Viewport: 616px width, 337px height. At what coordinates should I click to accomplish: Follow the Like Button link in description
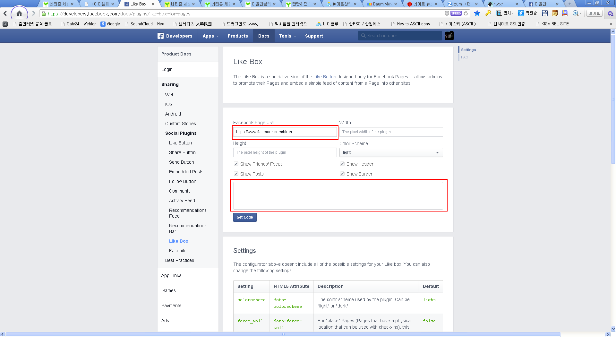tap(325, 77)
